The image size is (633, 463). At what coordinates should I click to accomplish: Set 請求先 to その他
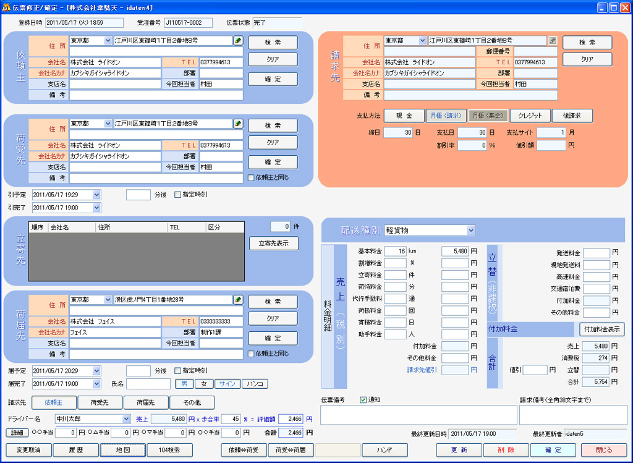coord(192,403)
